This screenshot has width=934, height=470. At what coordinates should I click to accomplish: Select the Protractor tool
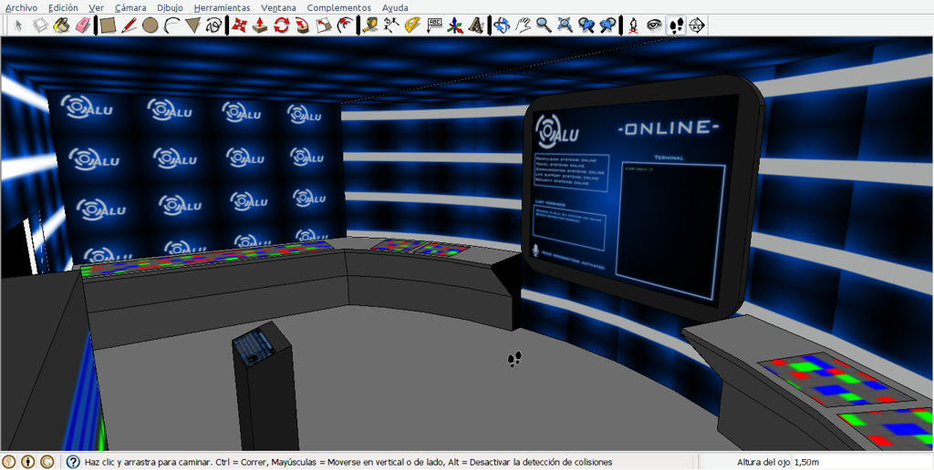tap(412, 25)
